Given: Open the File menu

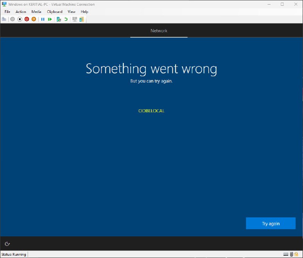Looking at the screenshot, I should point(7,12).
